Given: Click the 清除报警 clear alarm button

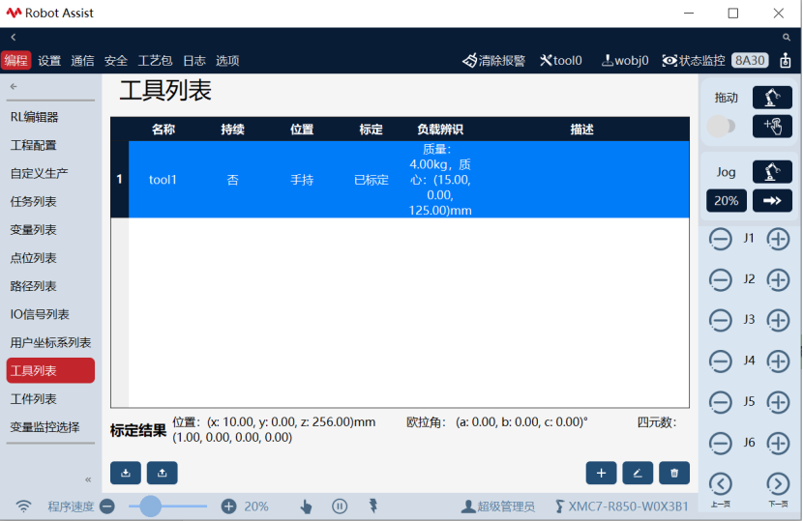Looking at the screenshot, I should point(493,60).
